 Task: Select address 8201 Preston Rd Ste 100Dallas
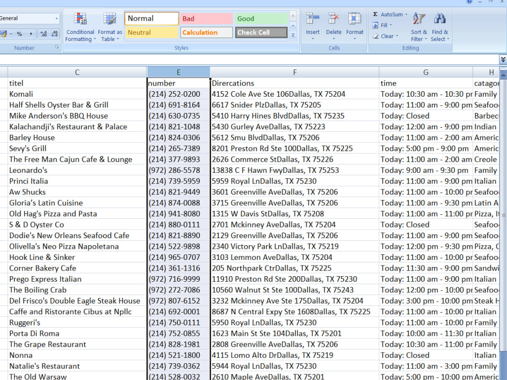click(295, 148)
